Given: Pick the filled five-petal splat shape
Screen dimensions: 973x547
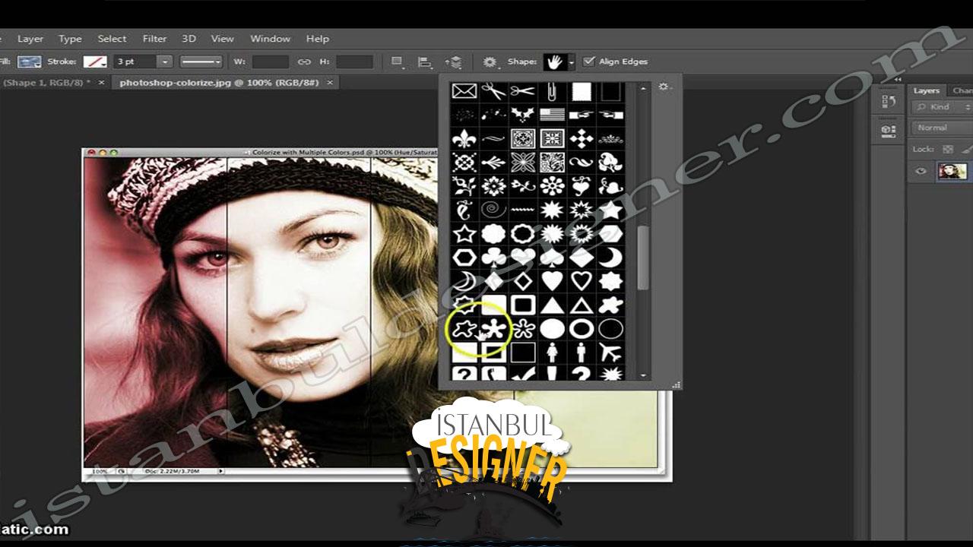Looking at the screenshot, I should pyautogui.click(x=493, y=329).
